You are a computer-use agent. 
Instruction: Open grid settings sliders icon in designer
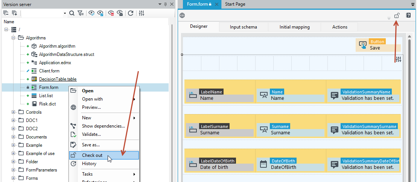coord(398,59)
